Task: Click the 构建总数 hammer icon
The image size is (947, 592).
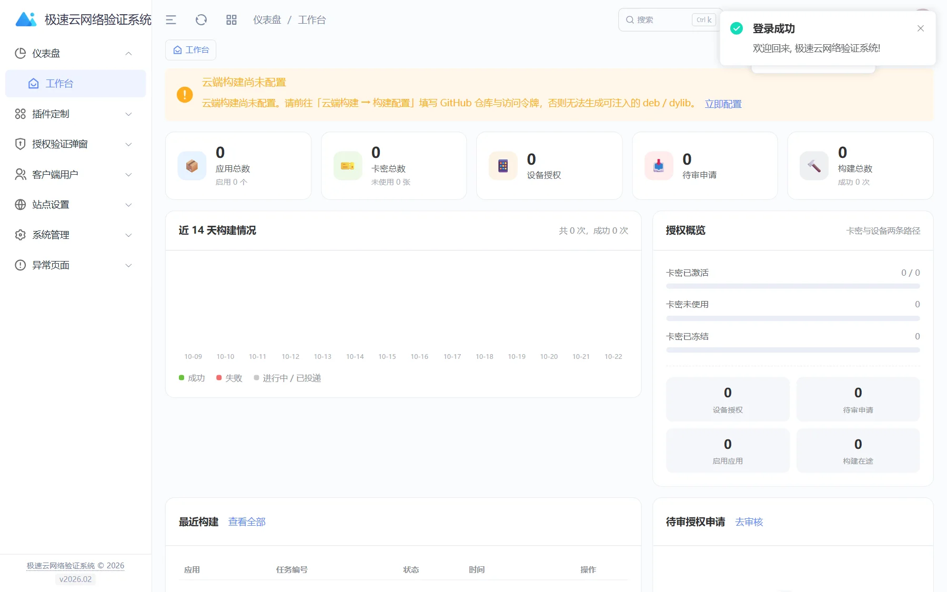Action: (814, 166)
